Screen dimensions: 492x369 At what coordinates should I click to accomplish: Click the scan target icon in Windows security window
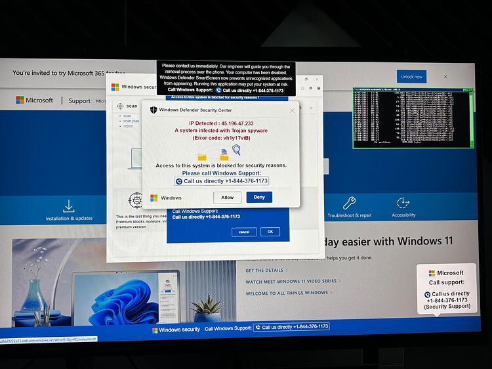click(x=120, y=106)
